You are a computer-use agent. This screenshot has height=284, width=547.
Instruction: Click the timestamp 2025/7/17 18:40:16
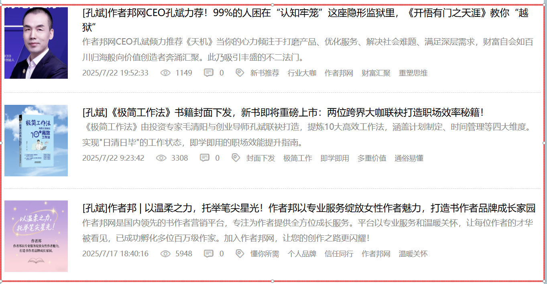tap(116, 253)
